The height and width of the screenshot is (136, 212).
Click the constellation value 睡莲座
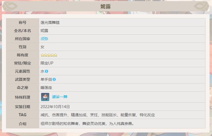[46, 88]
